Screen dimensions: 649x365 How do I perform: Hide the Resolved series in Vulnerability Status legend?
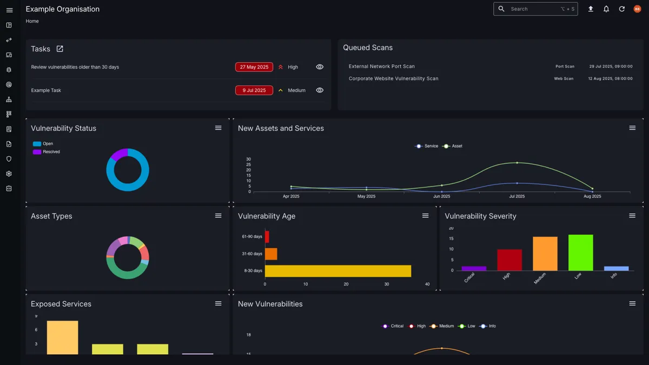click(46, 151)
